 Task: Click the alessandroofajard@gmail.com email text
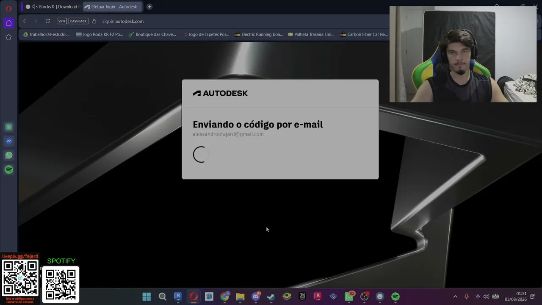point(228,134)
